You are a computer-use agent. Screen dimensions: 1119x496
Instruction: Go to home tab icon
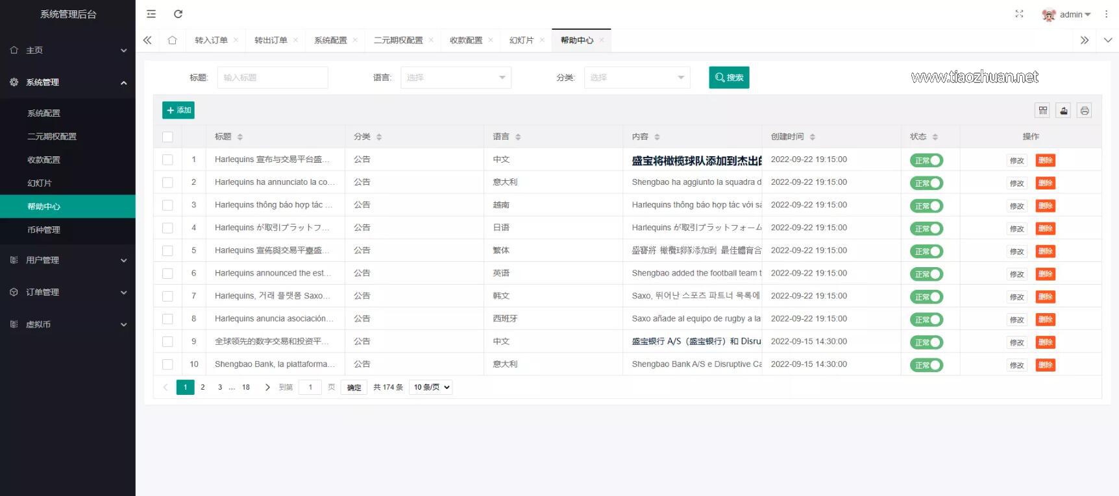pyautogui.click(x=172, y=40)
